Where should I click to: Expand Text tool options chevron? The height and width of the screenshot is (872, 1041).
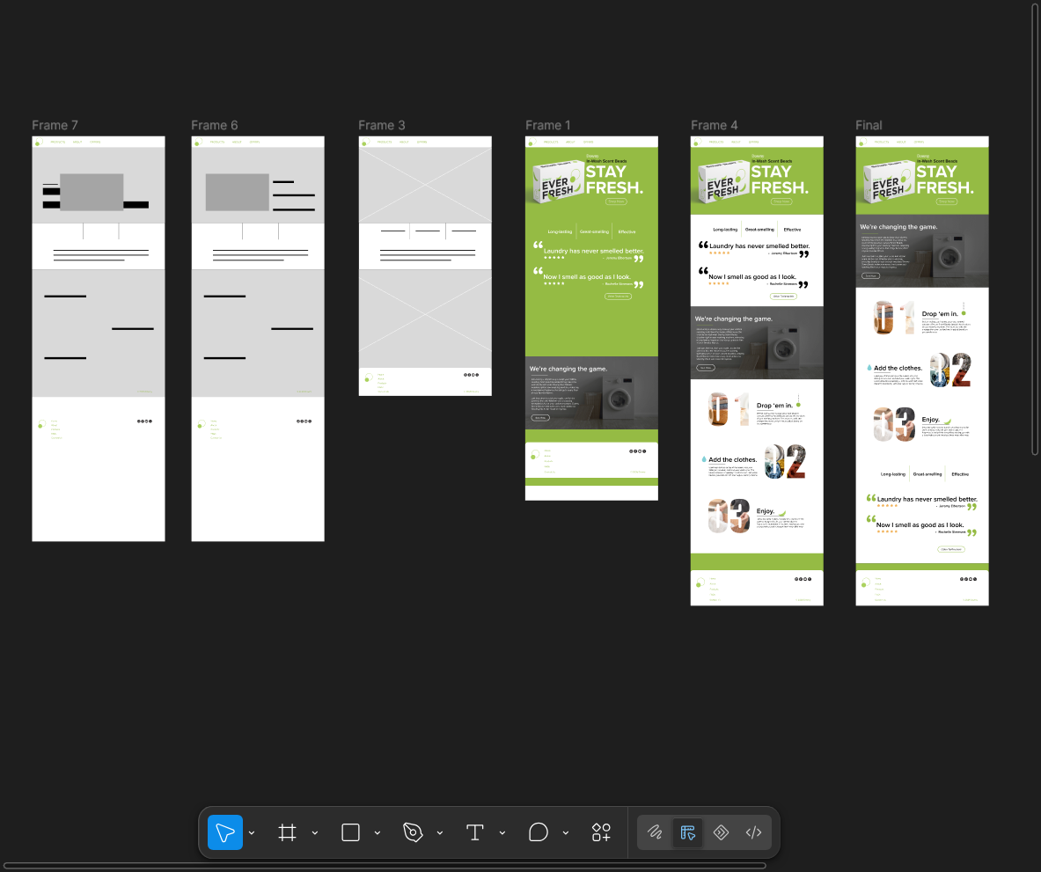(x=502, y=833)
